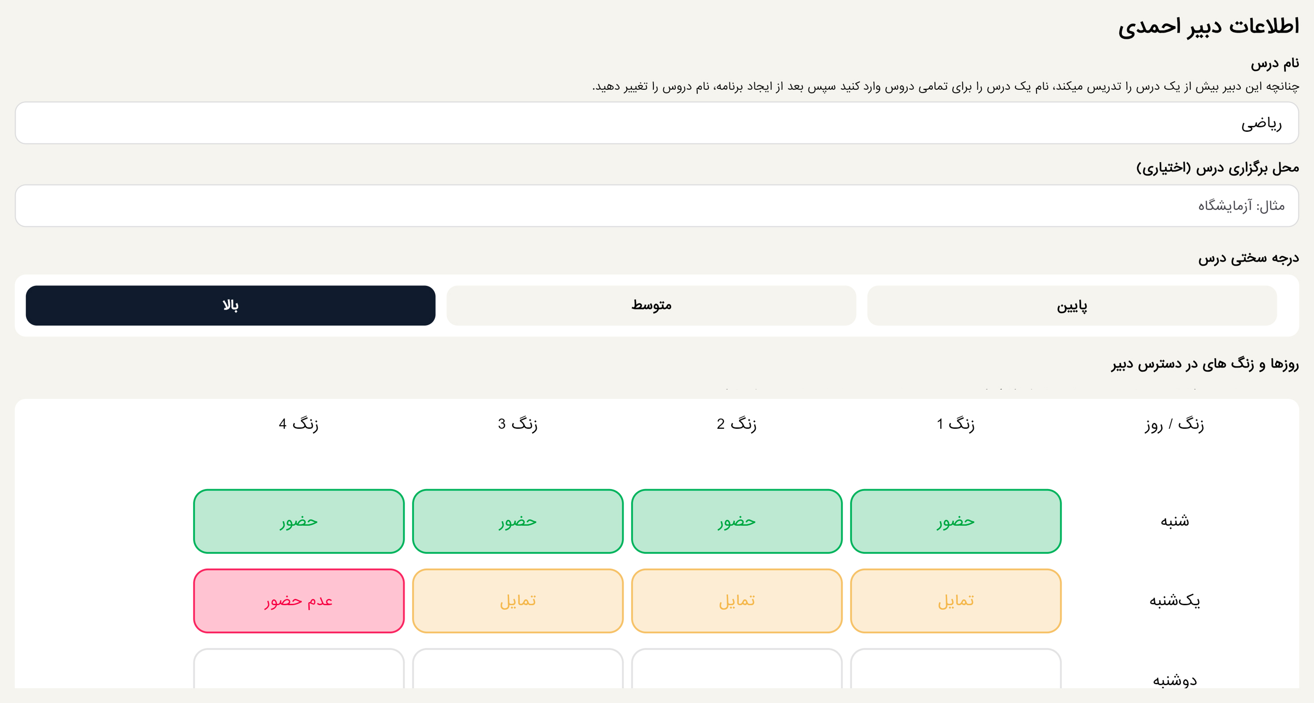Click the نام درس input containing ریاضی
Image resolution: width=1314 pixels, height=703 pixels.
tap(657, 123)
